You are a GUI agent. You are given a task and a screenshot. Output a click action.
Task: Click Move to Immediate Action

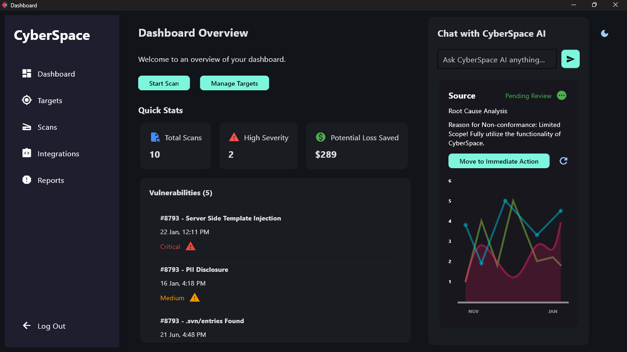[498, 161]
